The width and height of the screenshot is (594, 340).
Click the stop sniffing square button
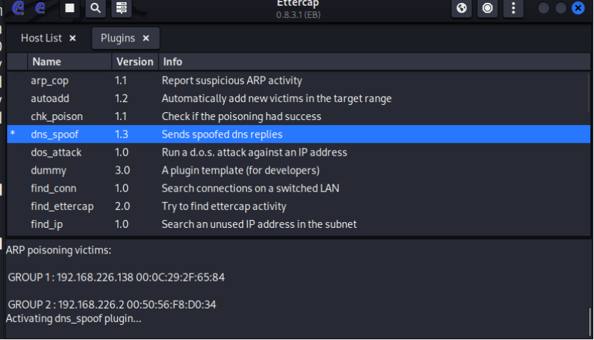[69, 8]
